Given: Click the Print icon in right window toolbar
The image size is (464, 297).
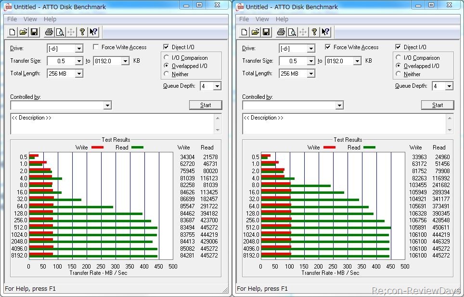Looking at the screenshot, I should pyautogui.click(x=281, y=32).
